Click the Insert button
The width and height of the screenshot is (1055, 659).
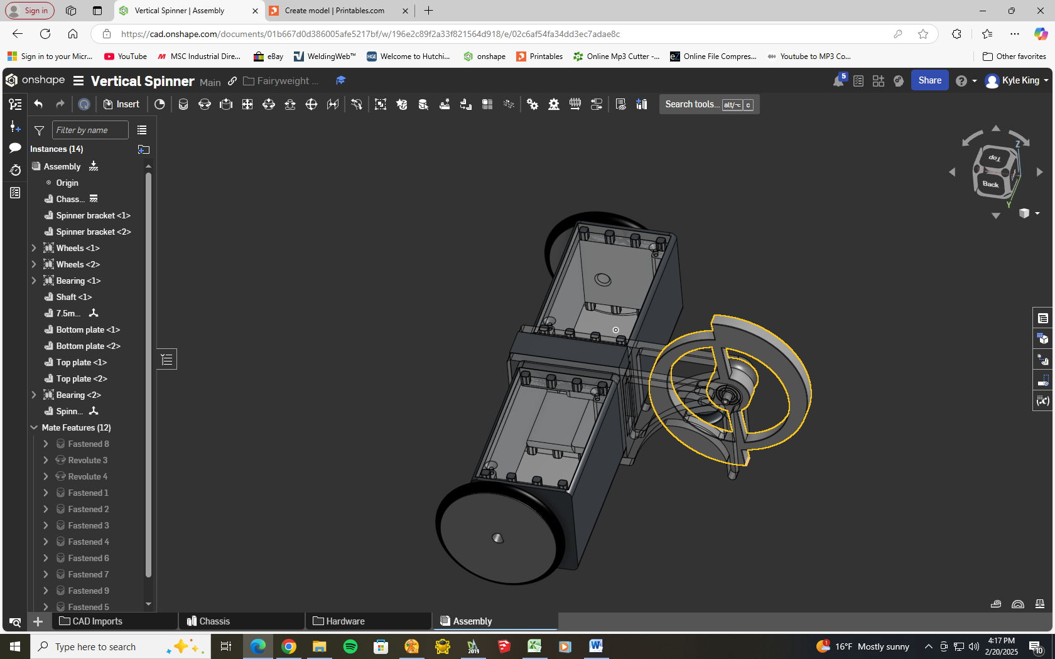(121, 104)
